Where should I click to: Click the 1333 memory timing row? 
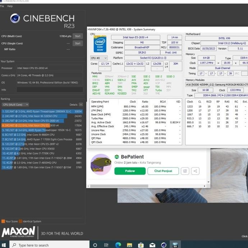217,107
